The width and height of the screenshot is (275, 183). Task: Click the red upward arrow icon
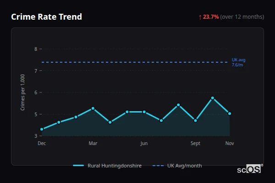click(x=200, y=17)
